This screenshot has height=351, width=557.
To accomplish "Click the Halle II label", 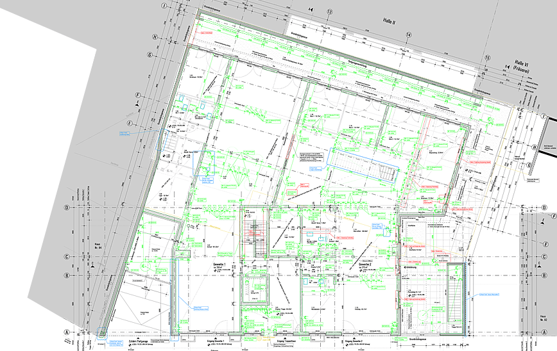I will (x=390, y=22).
